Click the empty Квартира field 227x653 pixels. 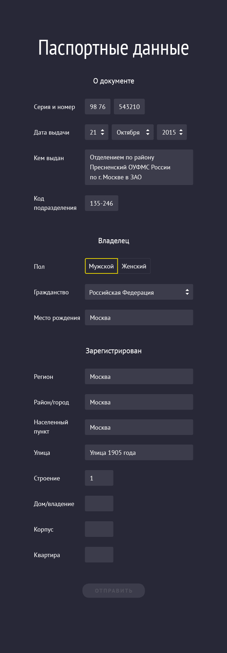pos(99,555)
